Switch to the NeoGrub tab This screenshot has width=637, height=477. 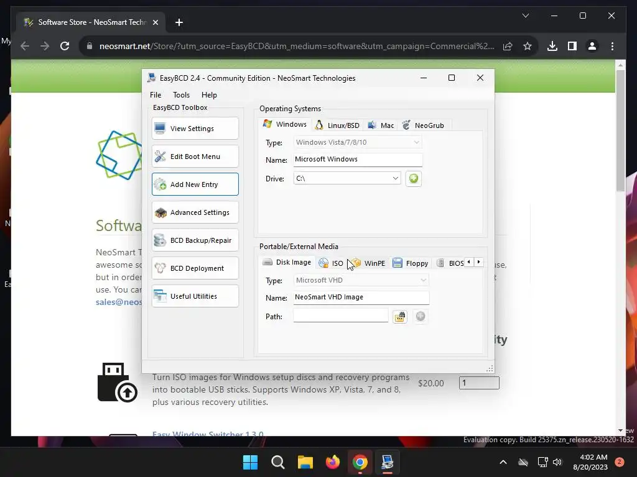pos(423,125)
